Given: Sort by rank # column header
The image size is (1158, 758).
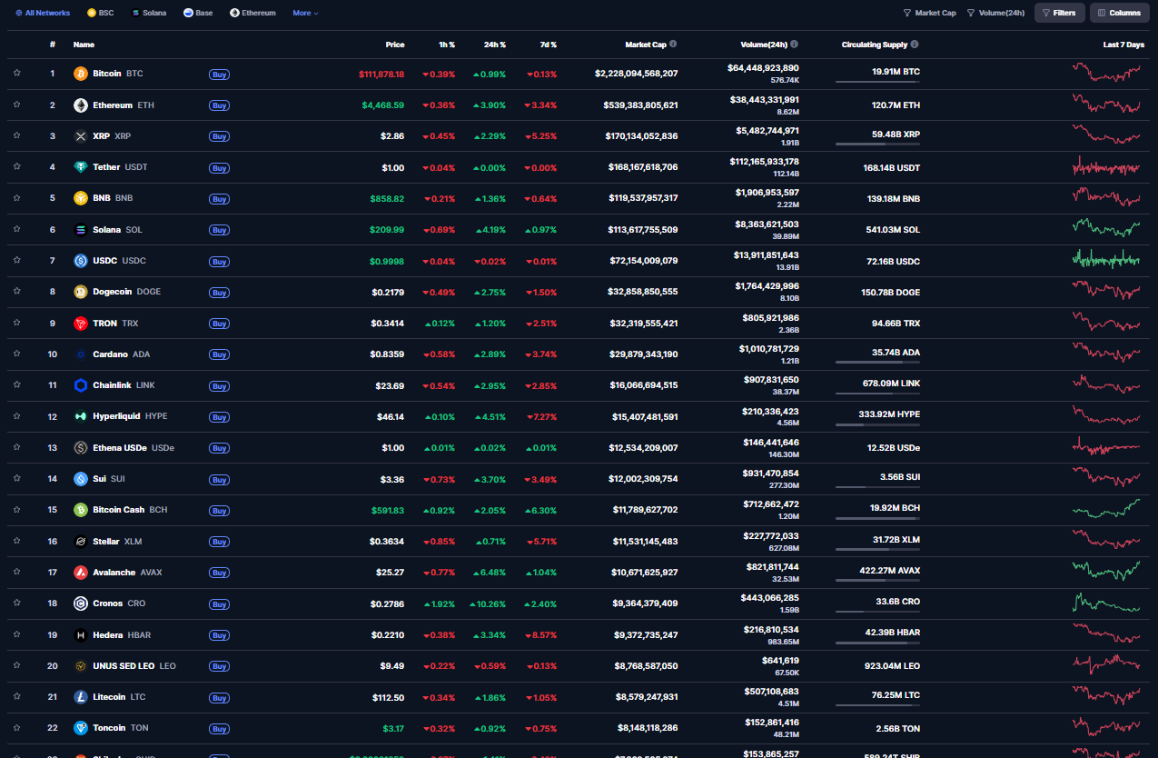Looking at the screenshot, I should 53,45.
